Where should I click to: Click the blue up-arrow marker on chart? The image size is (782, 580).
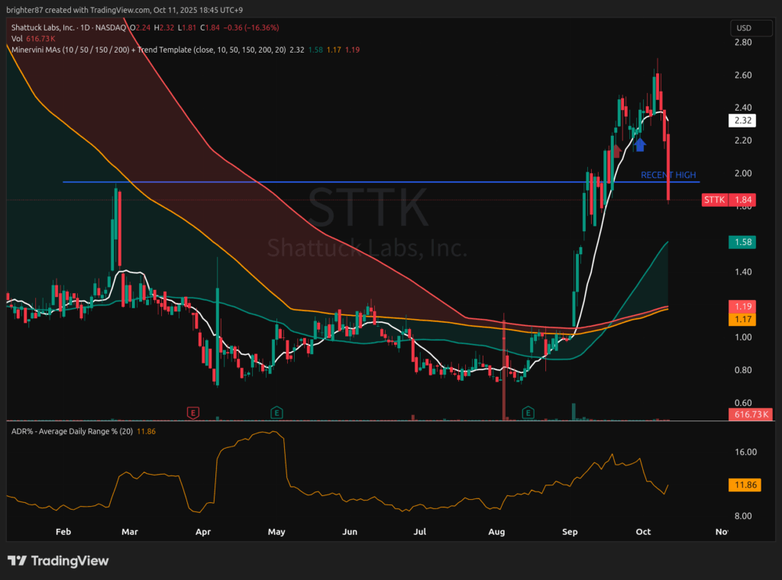tap(640, 144)
